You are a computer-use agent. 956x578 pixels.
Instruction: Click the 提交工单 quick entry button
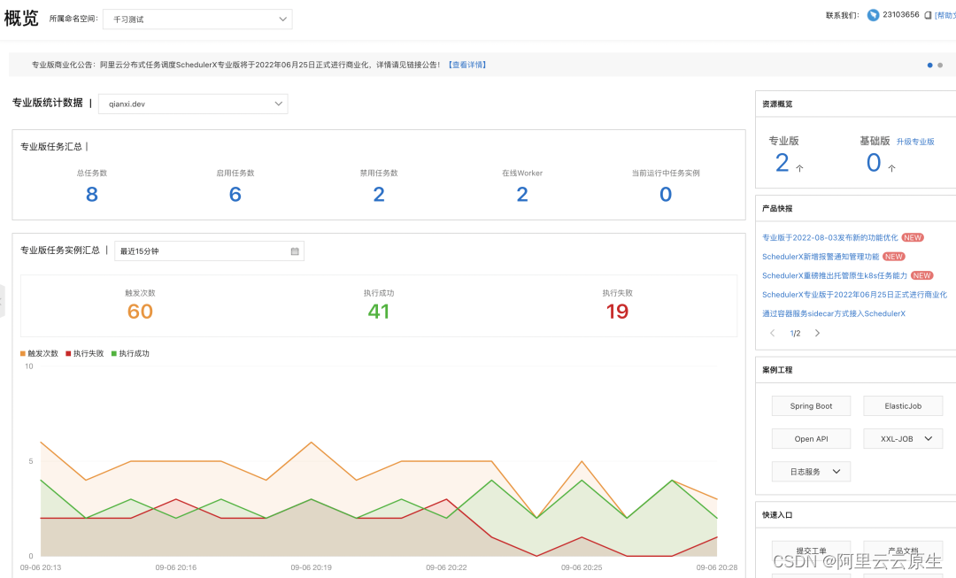(811, 551)
